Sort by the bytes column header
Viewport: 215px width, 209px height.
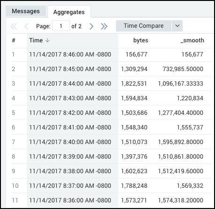[x=141, y=40]
